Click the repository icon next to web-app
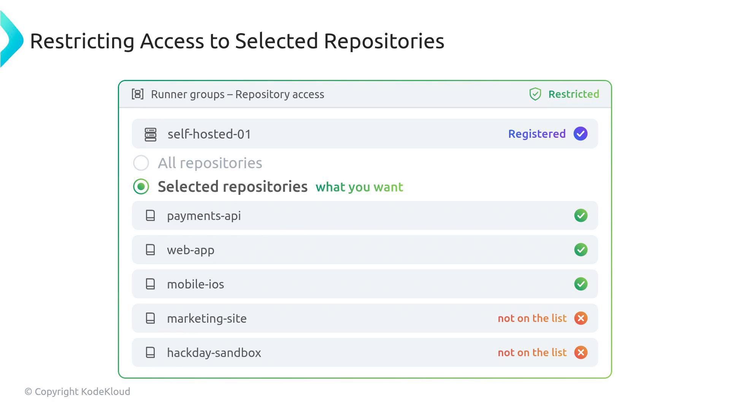The image size is (730, 411). [151, 250]
